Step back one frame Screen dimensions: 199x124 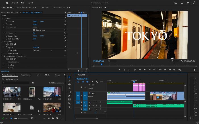(140, 70)
